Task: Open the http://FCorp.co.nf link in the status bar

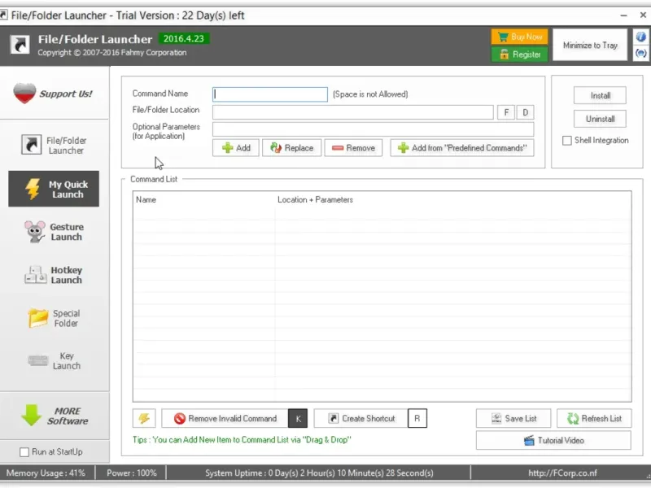Action: point(562,473)
